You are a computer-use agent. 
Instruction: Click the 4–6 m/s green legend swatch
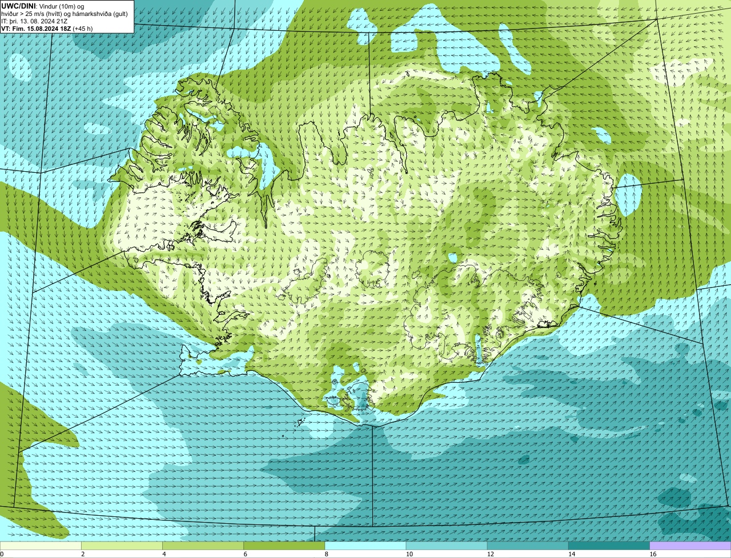click(203, 546)
